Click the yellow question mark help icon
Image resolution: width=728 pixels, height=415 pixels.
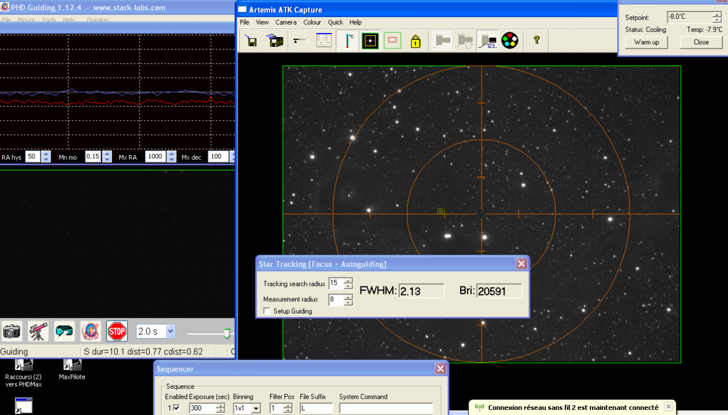click(x=536, y=40)
